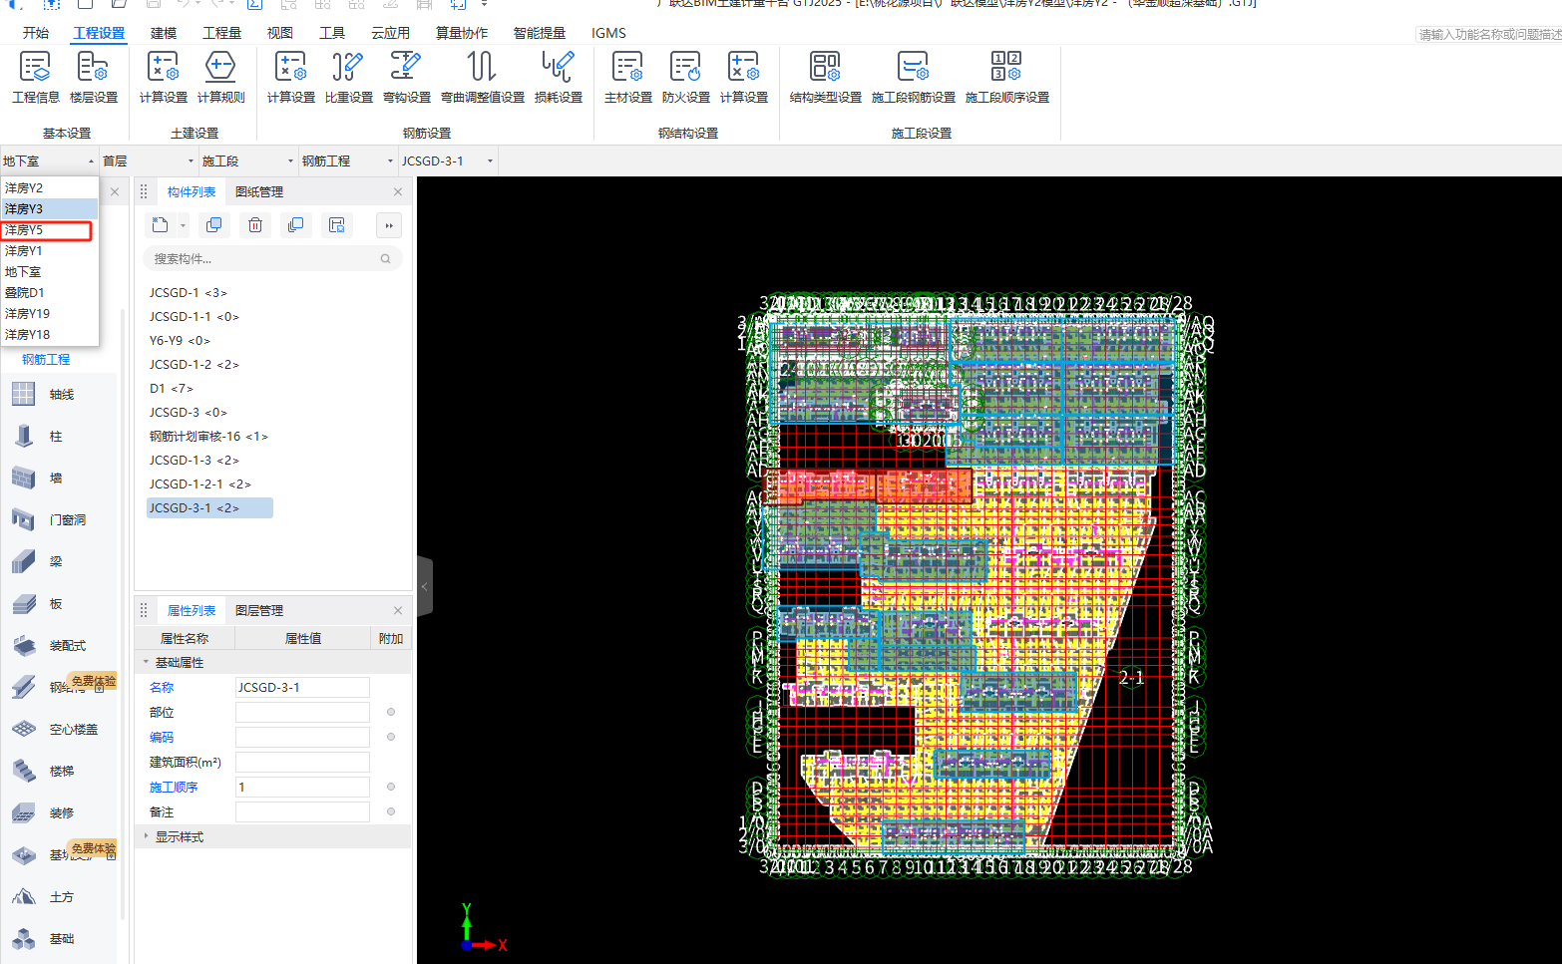Open 结构类型设置

click(825, 78)
